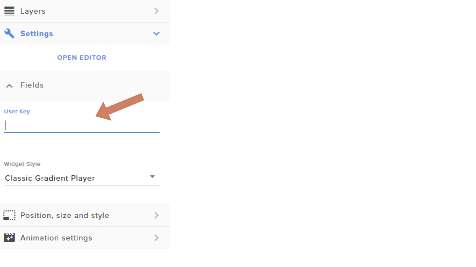The width and height of the screenshot is (476, 267).
Task: Open the Layers panel label
Action: (x=33, y=11)
